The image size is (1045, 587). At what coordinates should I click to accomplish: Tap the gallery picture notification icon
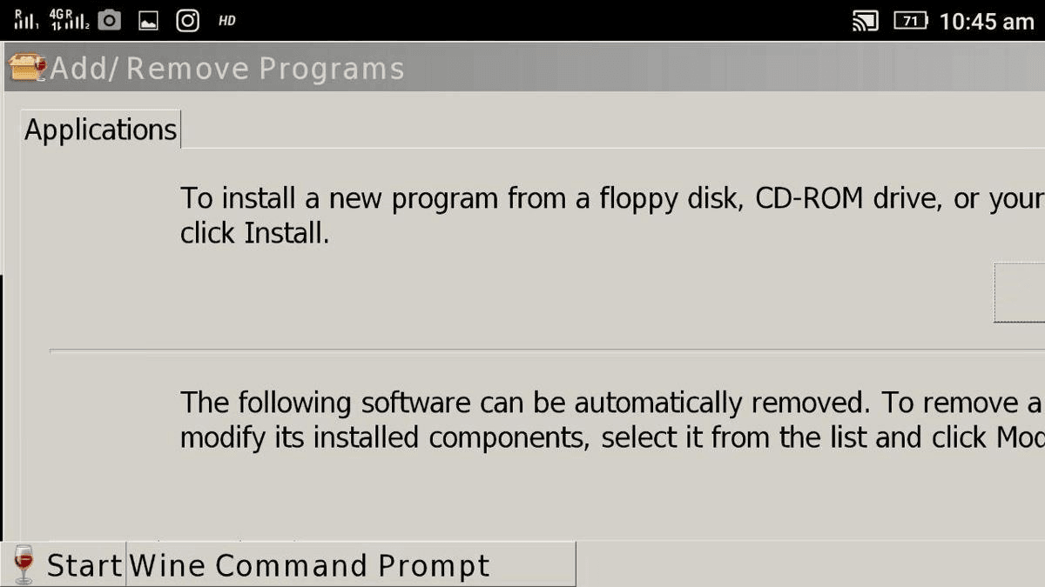pos(148,21)
